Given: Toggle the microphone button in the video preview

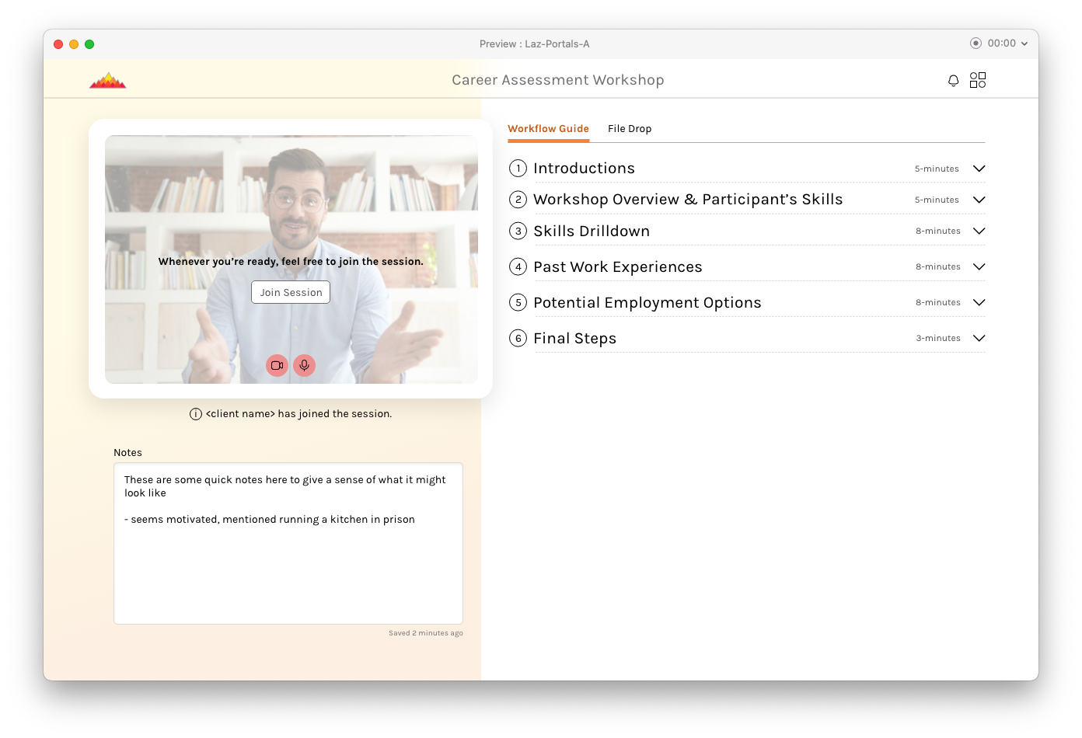Looking at the screenshot, I should pyautogui.click(x=305, y=365).
